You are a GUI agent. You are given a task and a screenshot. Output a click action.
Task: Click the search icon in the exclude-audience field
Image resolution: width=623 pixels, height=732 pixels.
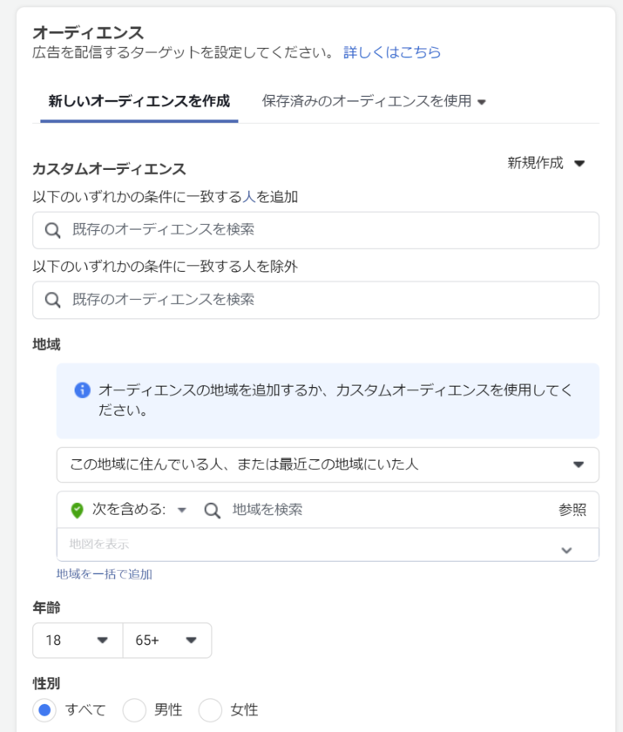click(52, 300)
